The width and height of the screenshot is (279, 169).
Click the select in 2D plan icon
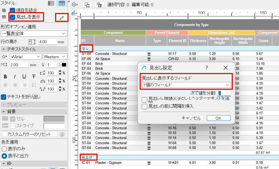87,5
